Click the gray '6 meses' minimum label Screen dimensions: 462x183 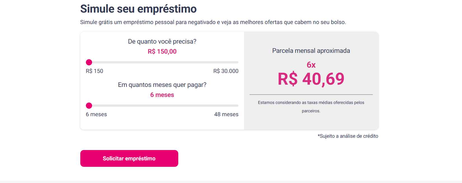click(x=96, y=115)
